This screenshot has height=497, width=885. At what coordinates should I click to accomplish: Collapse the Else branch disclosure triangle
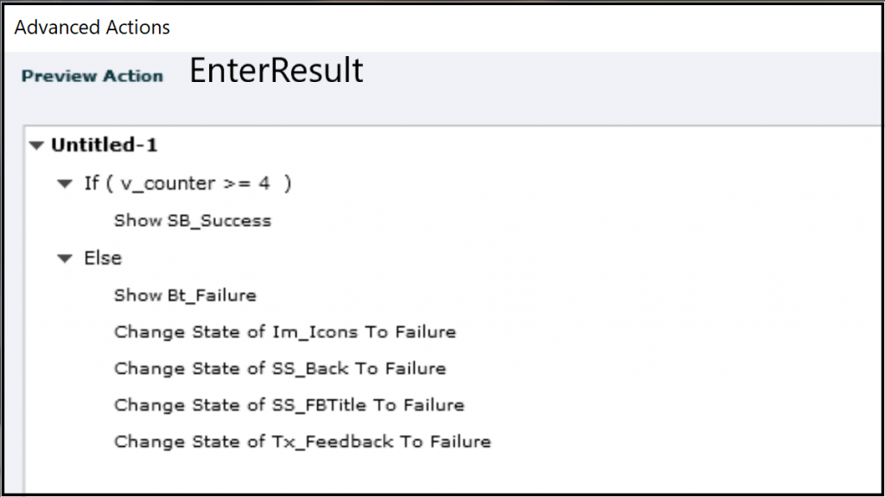click(x=64, y=258)
